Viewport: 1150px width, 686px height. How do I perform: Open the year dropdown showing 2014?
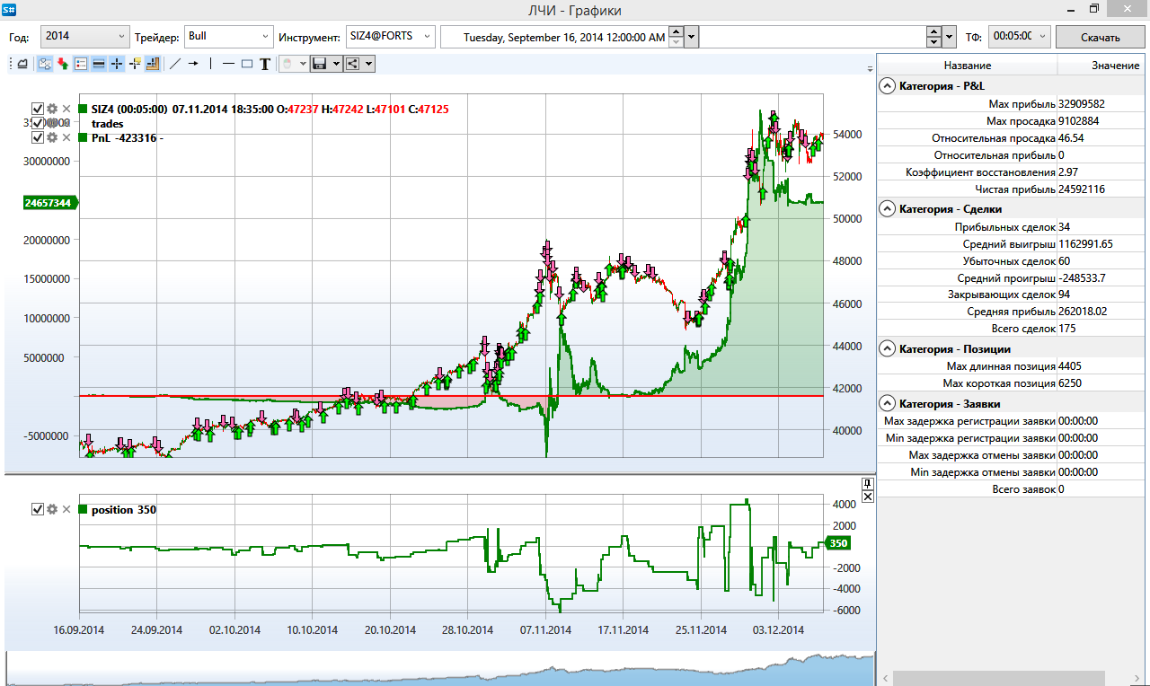86,37
